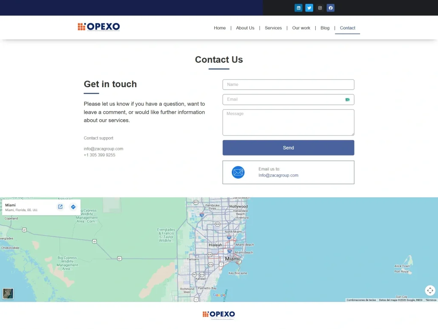Click Get in touch heading
This screenshot has width=438, height=329.
[110, 84]
